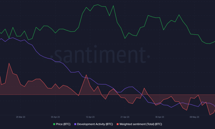Screen dimensions: 215x129
Task: Pick the 09 May 23 date tick
Action: point(194,117)
